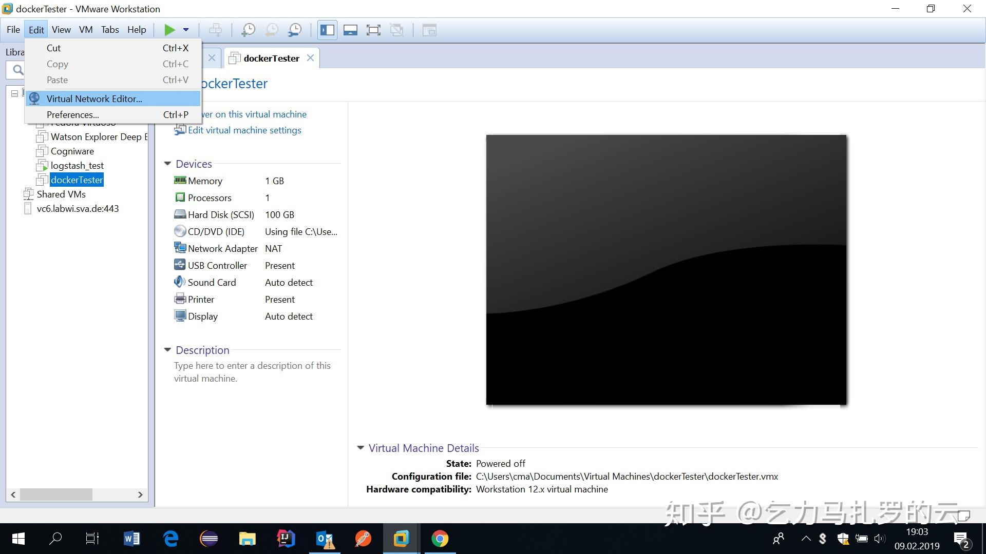Enter full screen mode

click(x=373, y=30)
